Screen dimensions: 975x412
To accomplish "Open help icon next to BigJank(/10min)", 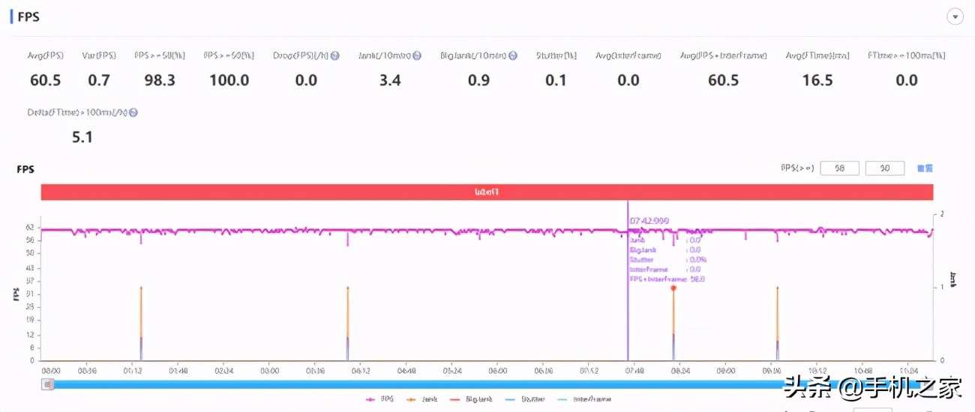I will click(x=513, y=55).
